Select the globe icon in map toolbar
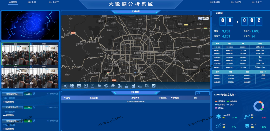This screenshot has width=270, height=131. tap(106, 86)
